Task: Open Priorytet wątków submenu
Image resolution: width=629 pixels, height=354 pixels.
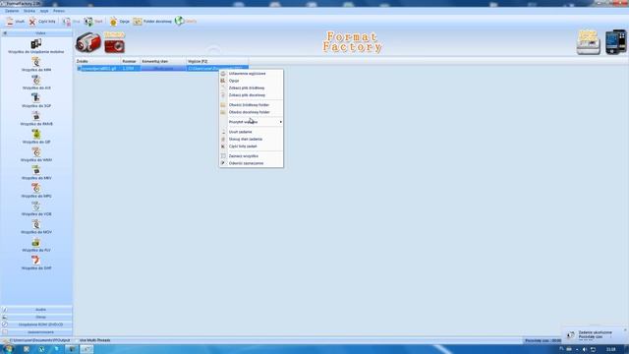Action: pos(252,122)
